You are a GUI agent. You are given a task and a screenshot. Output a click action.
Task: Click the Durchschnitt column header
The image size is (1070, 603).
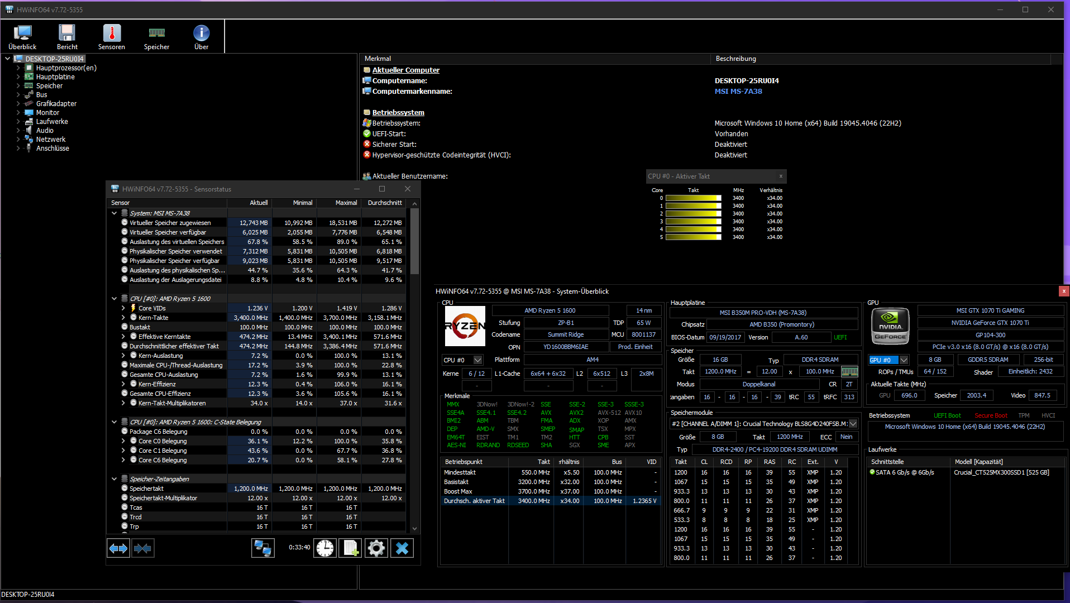(x=384, y=203)
